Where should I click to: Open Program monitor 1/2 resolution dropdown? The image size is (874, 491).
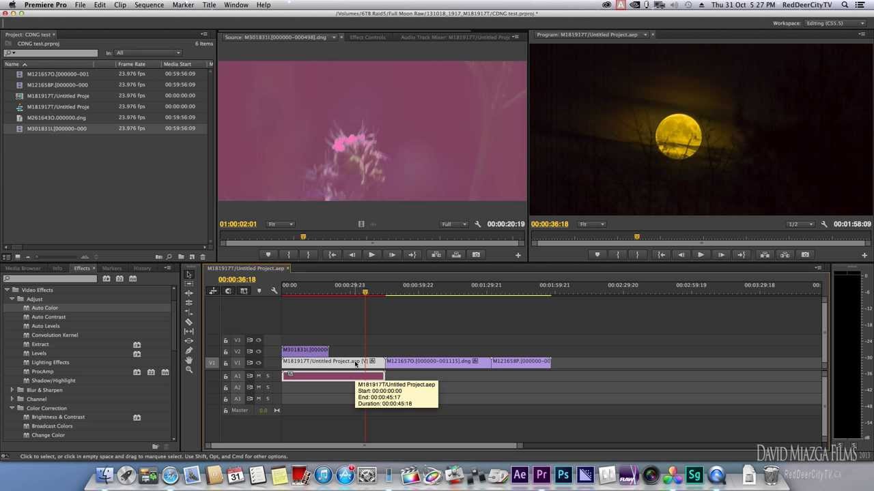(800, 224)
